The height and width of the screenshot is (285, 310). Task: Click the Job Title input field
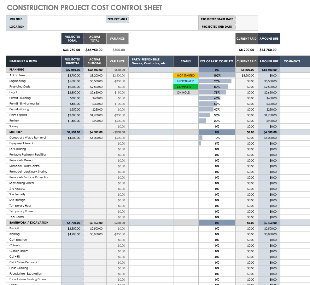[67, 19]
